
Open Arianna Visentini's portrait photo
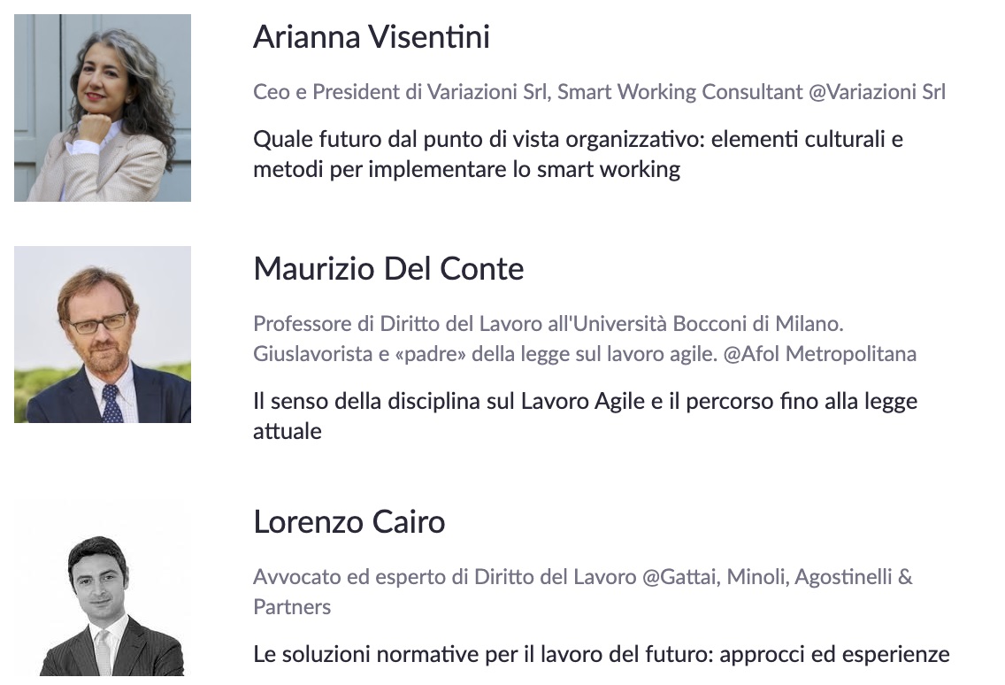point(103,108)
